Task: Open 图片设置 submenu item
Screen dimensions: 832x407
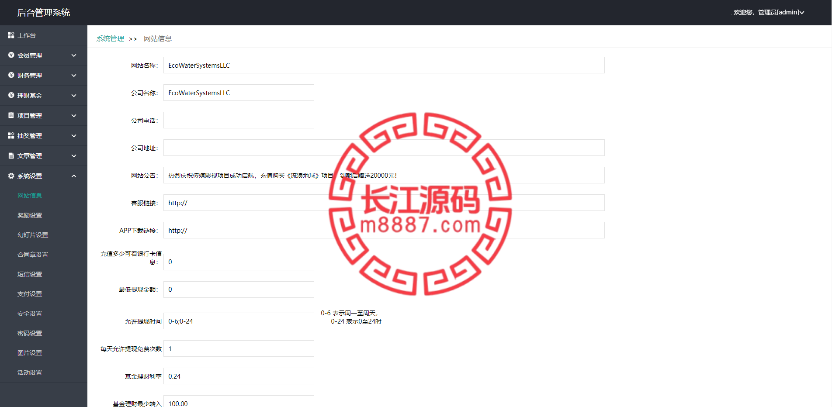Action: pyautogui.click(x=30, y=353)
